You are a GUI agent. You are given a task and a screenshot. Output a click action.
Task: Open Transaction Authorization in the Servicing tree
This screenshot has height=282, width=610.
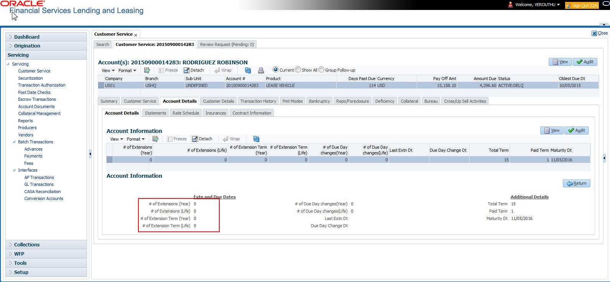(x=42, y=85)
